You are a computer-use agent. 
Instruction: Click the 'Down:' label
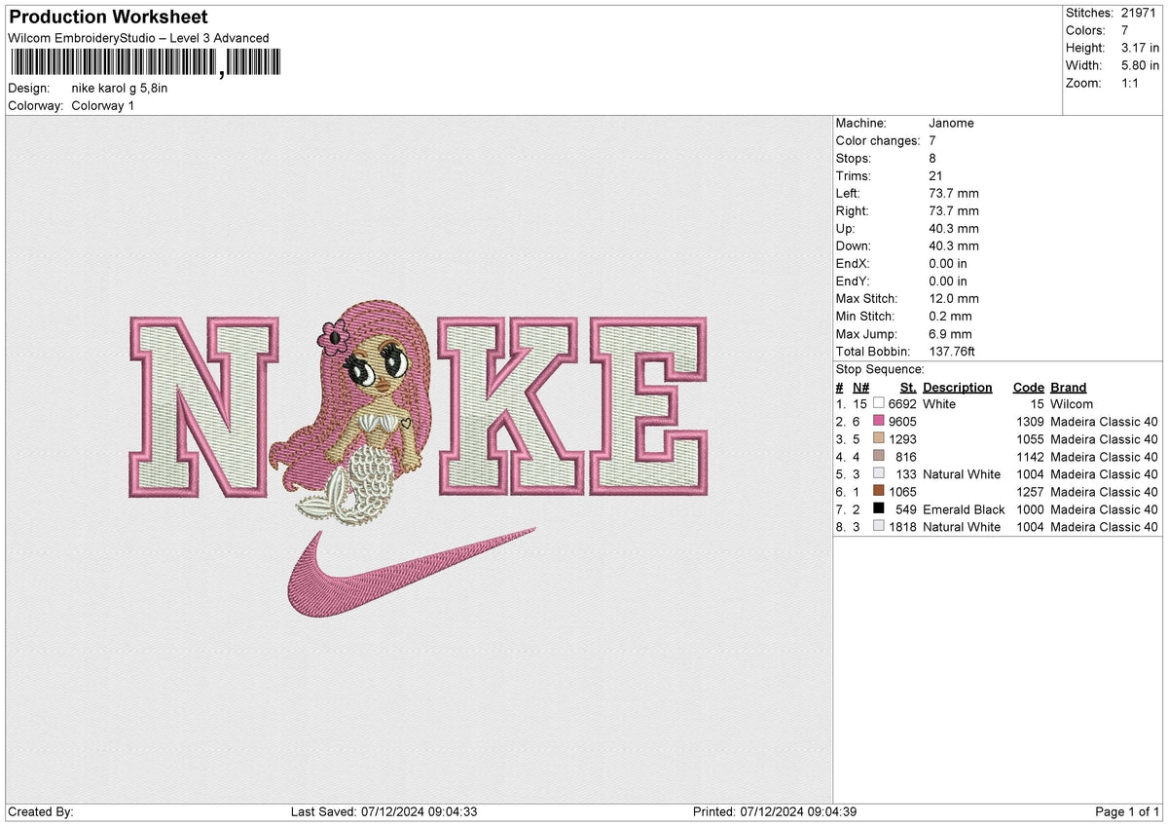click(x=855, y=245)
